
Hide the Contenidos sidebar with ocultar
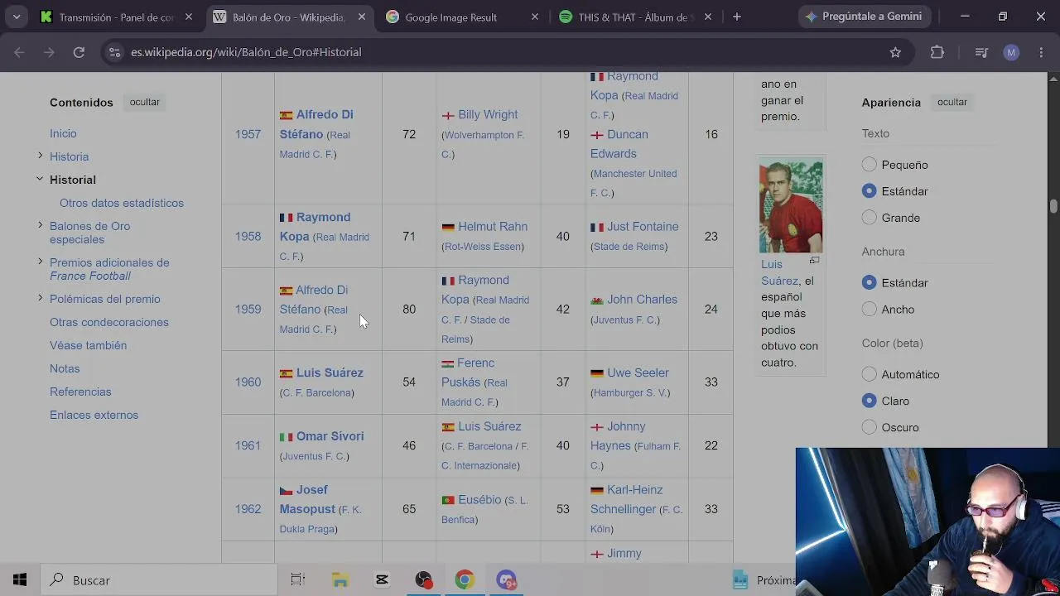pyautogui.click(x=144, y=102)
